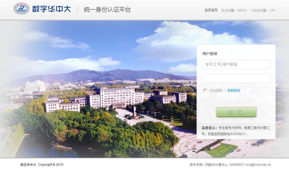Click the HUST university logo emblem
Viewport: 289px width, 170px height.
click(x=21, y=9)
